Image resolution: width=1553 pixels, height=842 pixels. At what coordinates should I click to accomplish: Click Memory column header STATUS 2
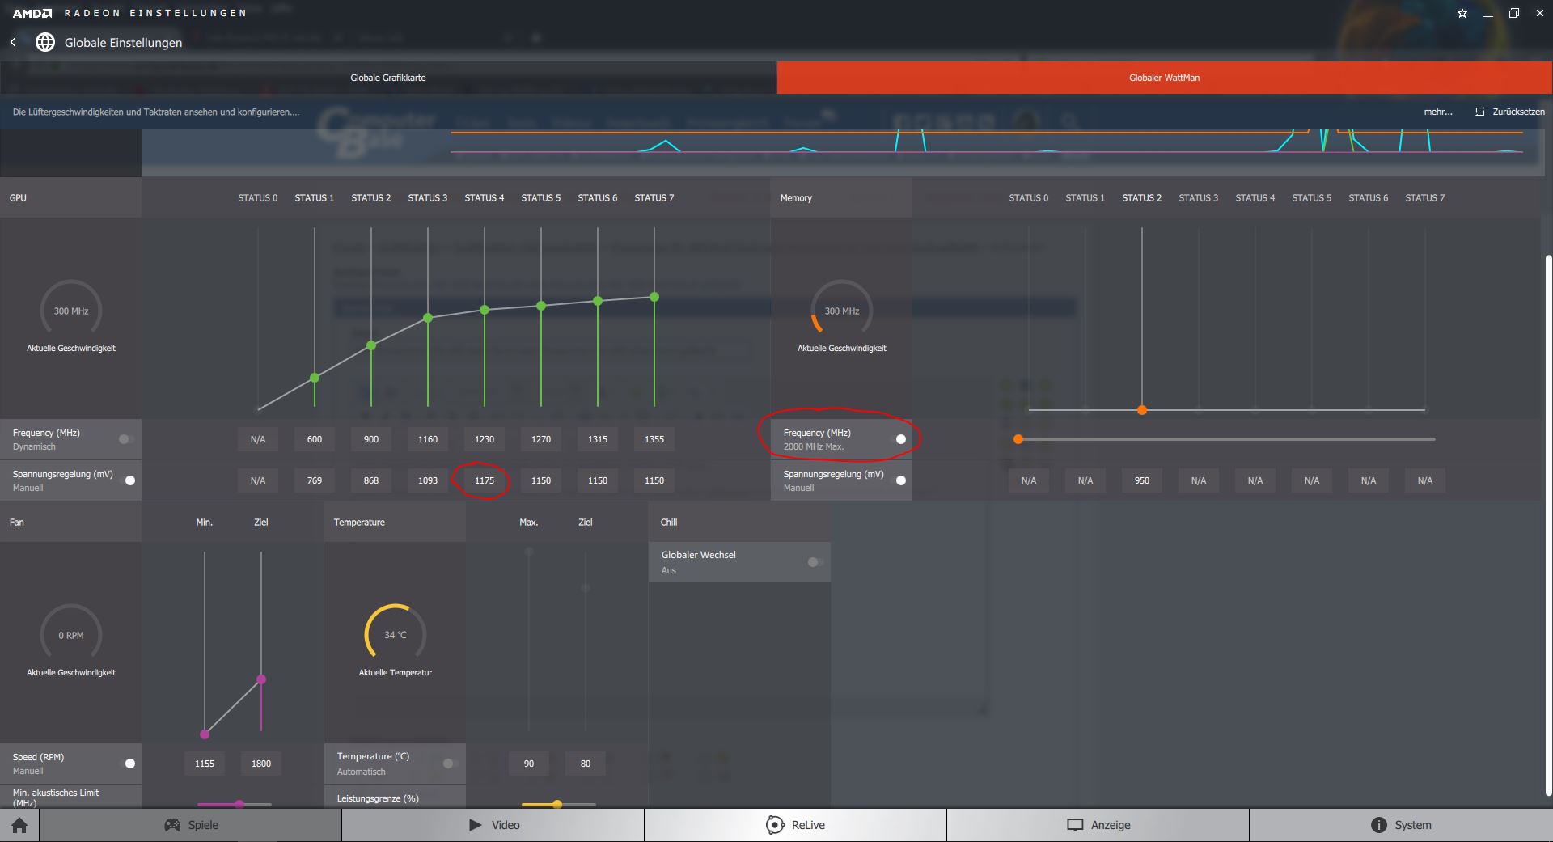tap(1142, 197)
